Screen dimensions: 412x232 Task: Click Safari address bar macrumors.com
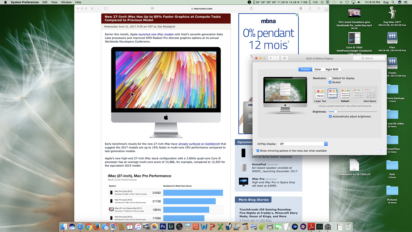202,9
